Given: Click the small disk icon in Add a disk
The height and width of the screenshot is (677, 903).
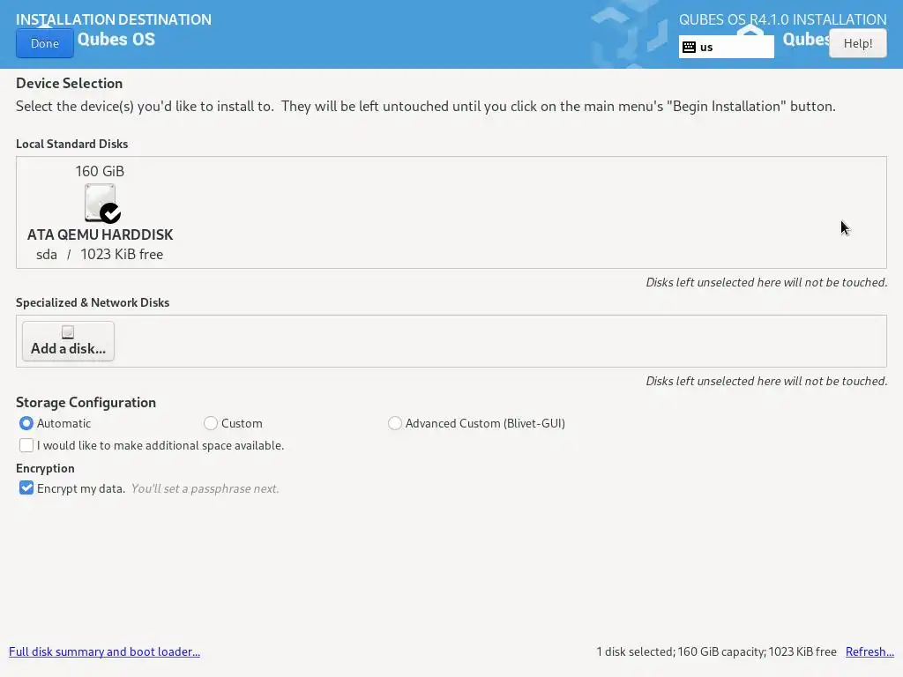Looking at the screenshot, I should [x=68, y=332].
